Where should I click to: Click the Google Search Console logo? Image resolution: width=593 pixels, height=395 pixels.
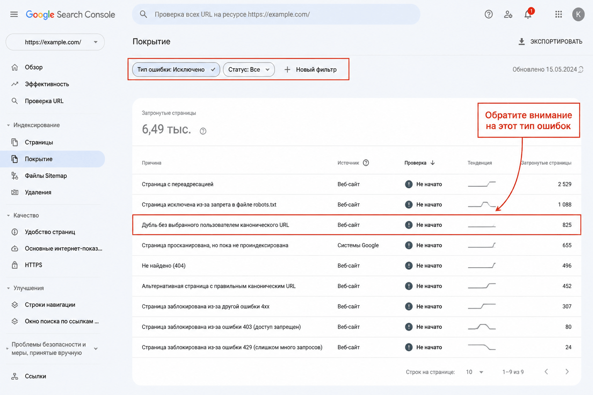tap(70, 15)
